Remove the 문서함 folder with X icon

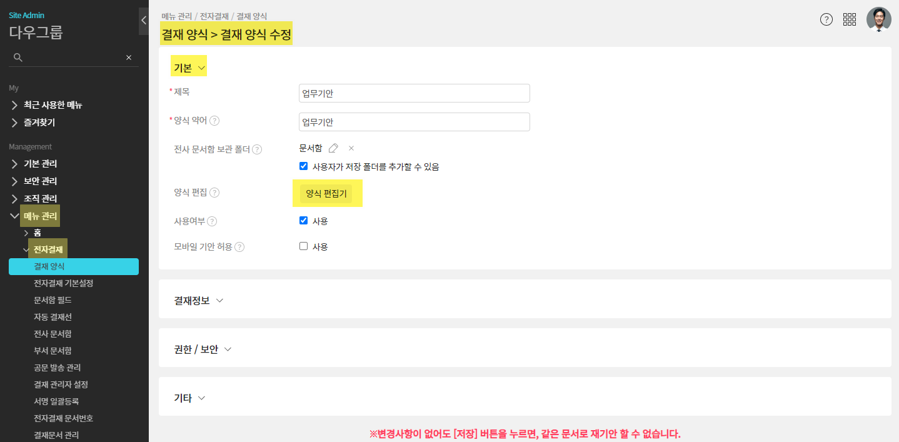point(351,148)
